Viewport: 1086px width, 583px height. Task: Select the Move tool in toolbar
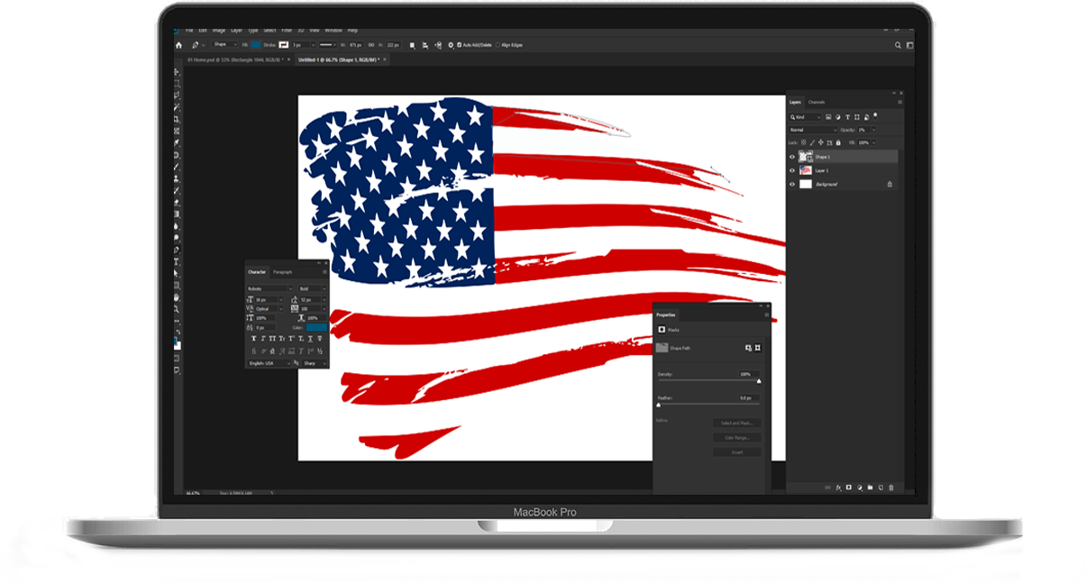click(177, 72)
